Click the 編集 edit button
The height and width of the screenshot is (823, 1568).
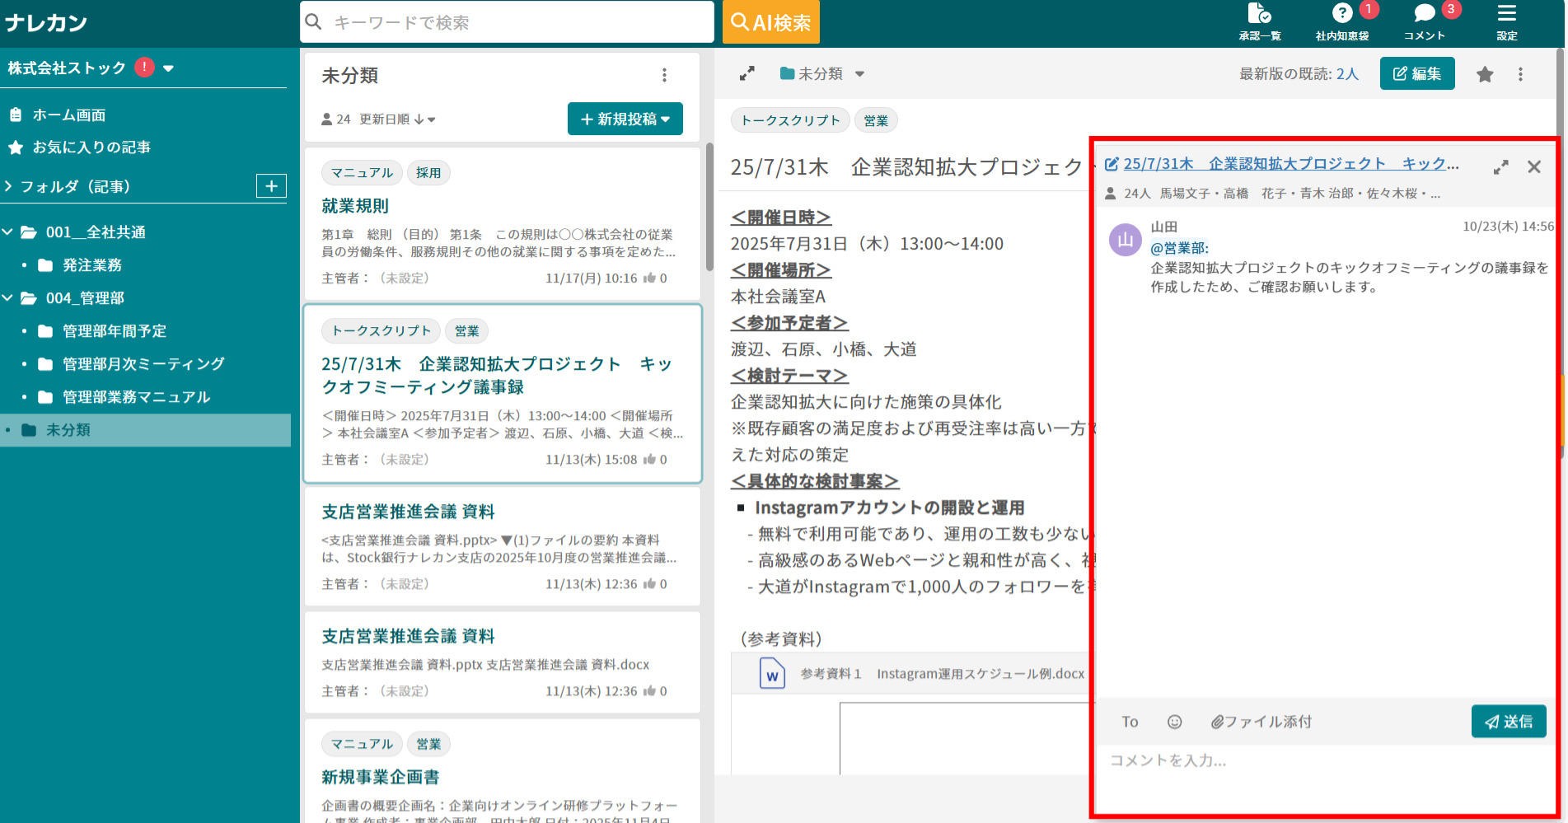pos(1416,73)
